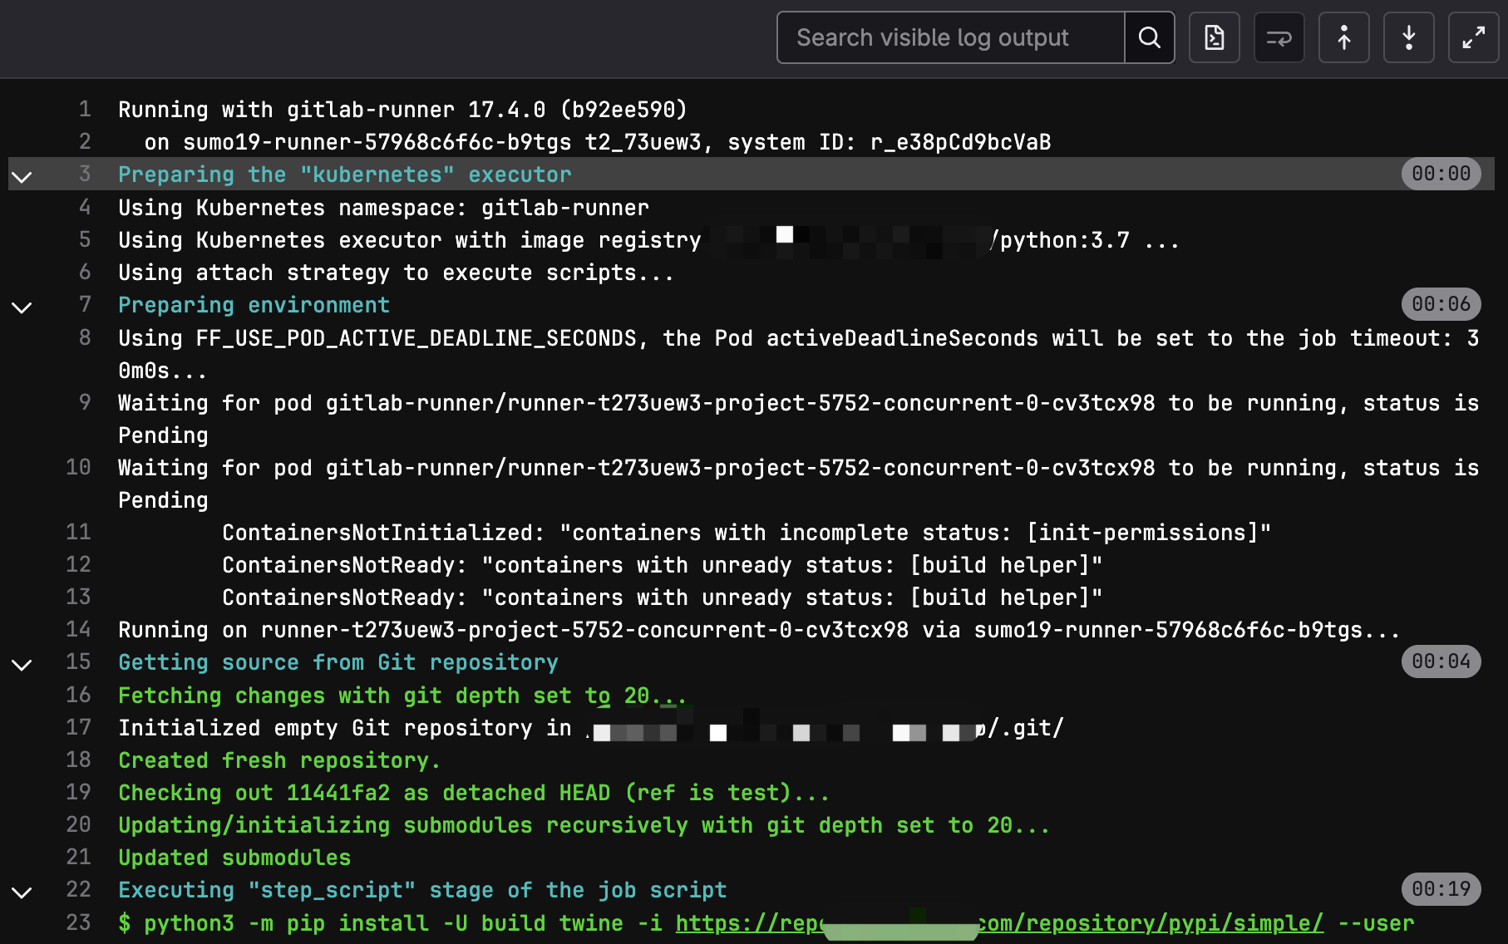Click line number 20 of the log
The height and width of the screenshot is (944, 1508).
(78, 824)
